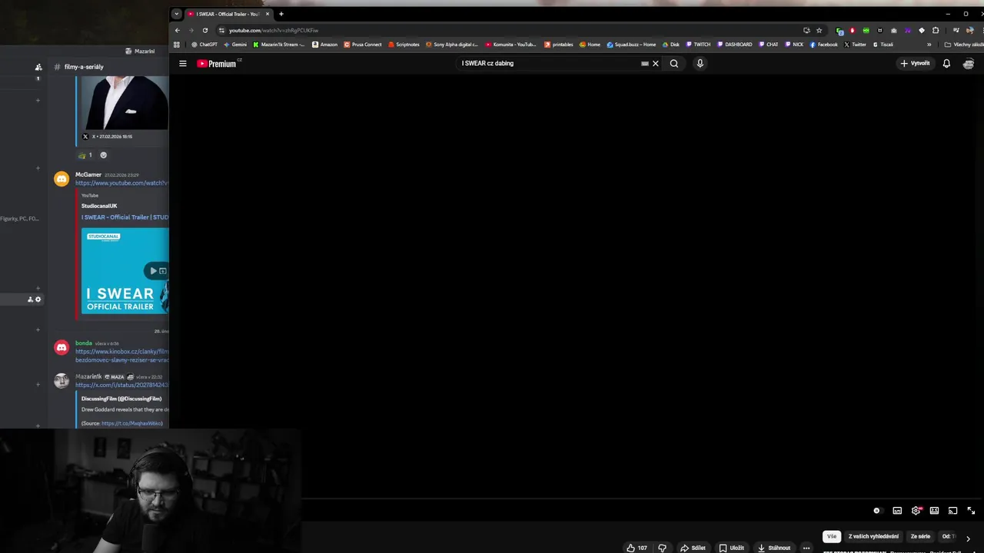Reload the page in Chrome
Viewport: 984px width, 553px height.
(x=205, y=31)
